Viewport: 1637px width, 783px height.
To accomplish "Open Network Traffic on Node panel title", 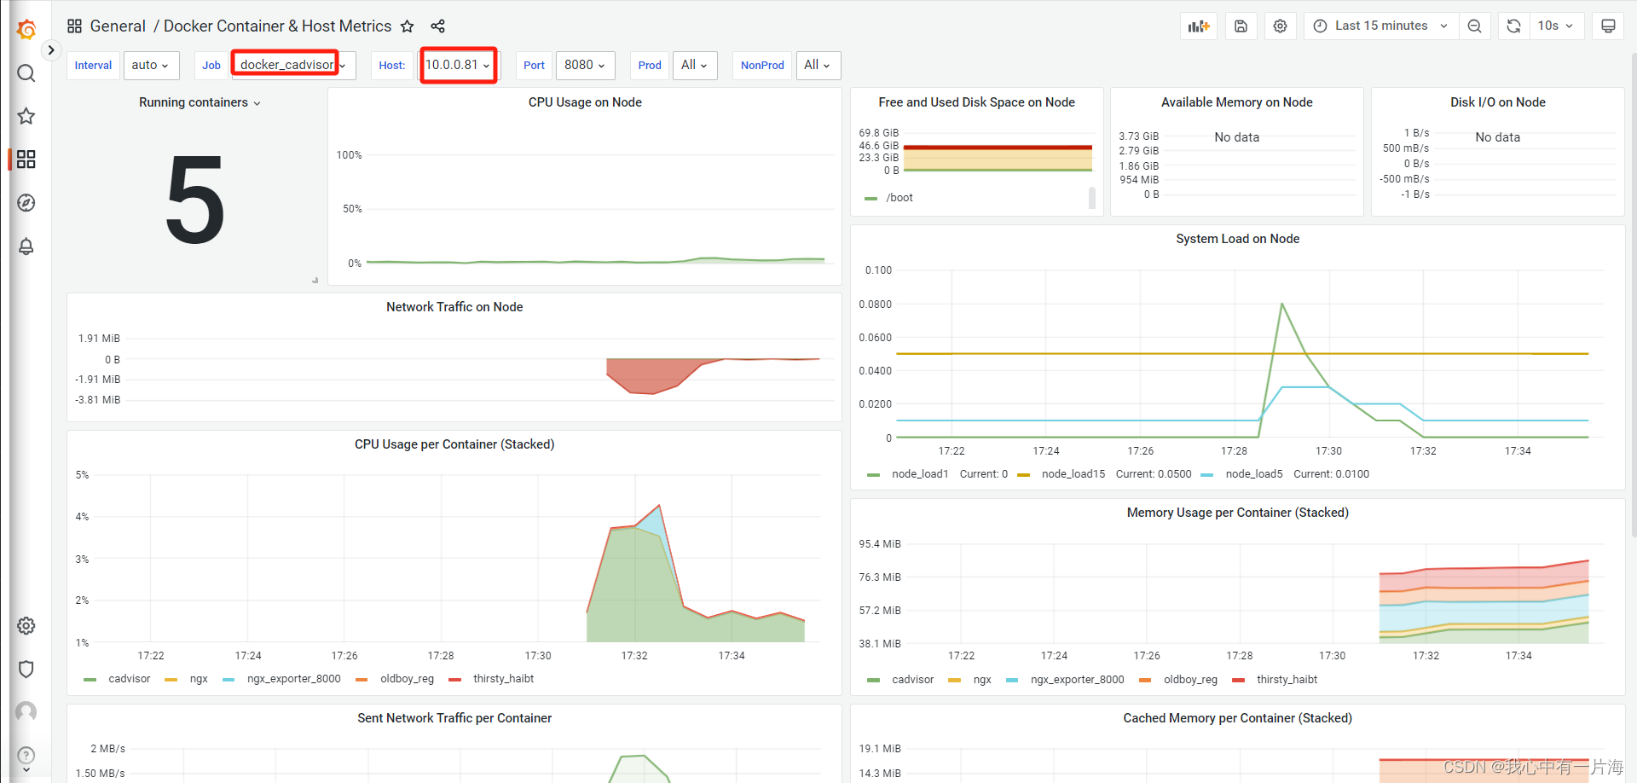I will 454,307.
